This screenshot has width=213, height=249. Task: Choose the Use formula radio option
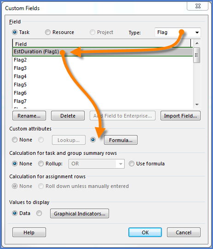coord(132,164)
